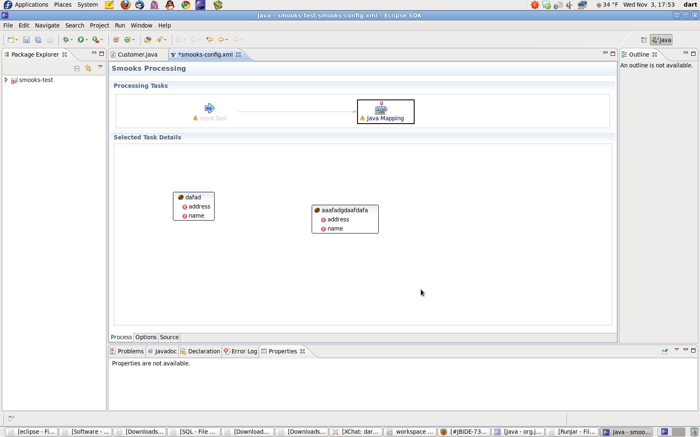Click the dafad bean icon
This screenshot has width=700, height=437.
181,197
